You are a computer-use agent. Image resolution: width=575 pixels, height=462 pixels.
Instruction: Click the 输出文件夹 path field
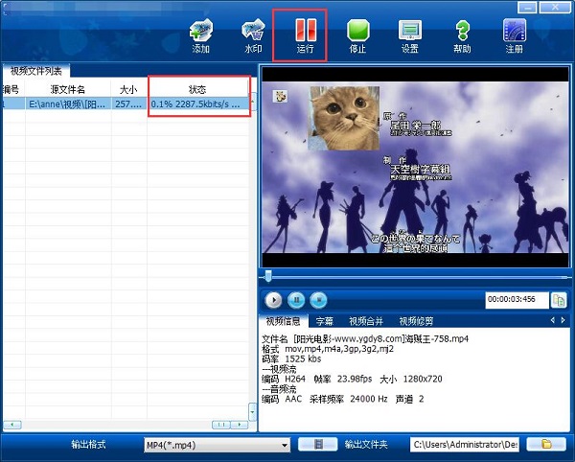click(466, 445)
